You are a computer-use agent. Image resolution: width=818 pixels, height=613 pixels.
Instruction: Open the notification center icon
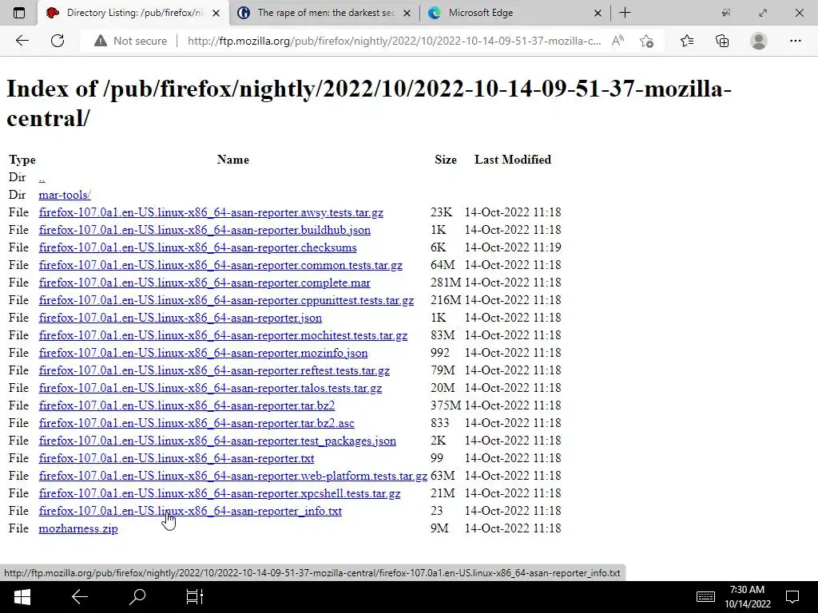pos(793,597)
